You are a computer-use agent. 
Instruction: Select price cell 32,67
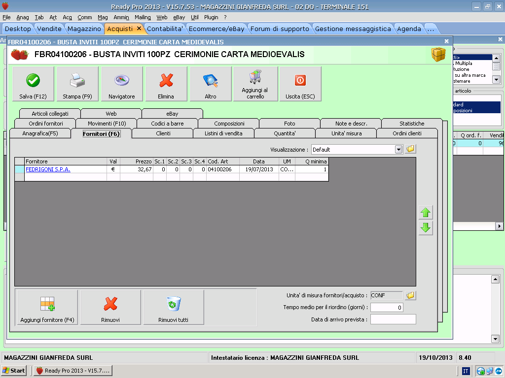point(137,169)
